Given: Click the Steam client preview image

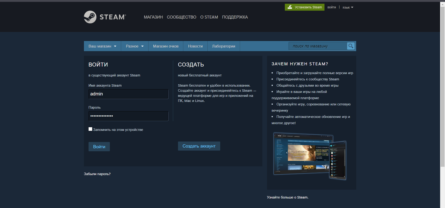Looking at the screenshot, I should click(x=309, y=156).
